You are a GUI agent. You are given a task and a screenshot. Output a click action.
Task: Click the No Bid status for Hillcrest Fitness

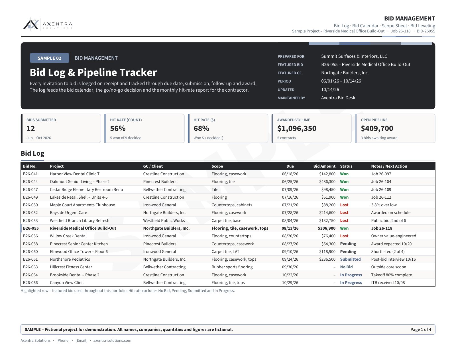(x=346, y=267)
